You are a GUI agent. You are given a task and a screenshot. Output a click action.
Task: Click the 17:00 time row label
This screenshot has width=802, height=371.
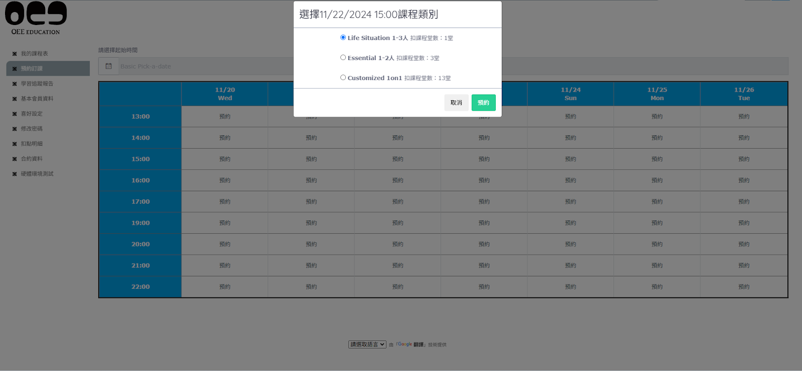tap(140, 201)
